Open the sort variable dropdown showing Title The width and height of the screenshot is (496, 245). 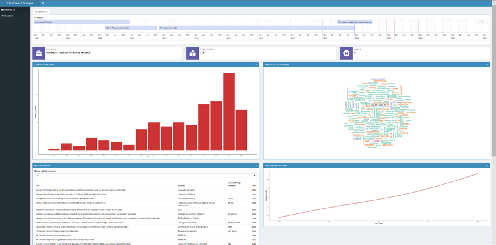145,176
